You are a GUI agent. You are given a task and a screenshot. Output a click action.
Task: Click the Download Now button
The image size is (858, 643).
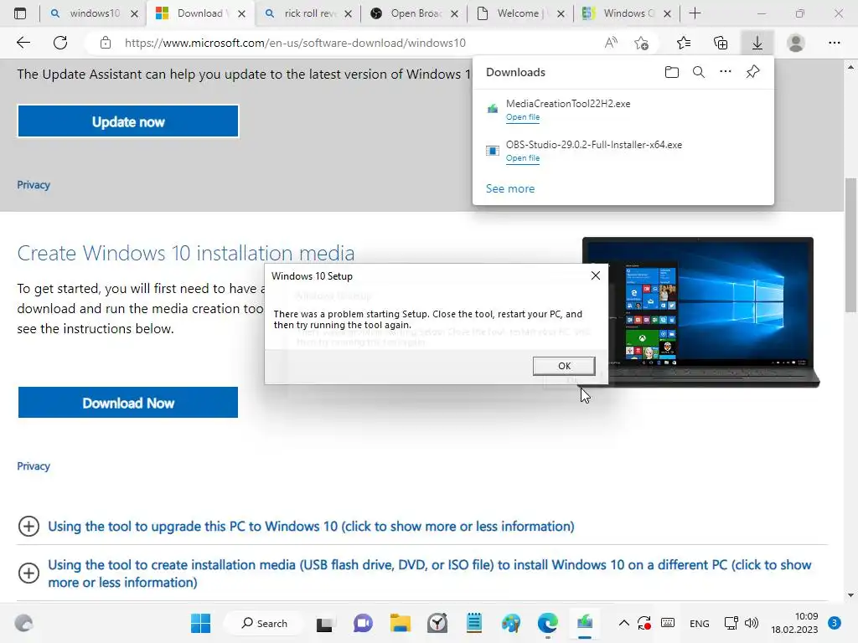tap(128, 403)
